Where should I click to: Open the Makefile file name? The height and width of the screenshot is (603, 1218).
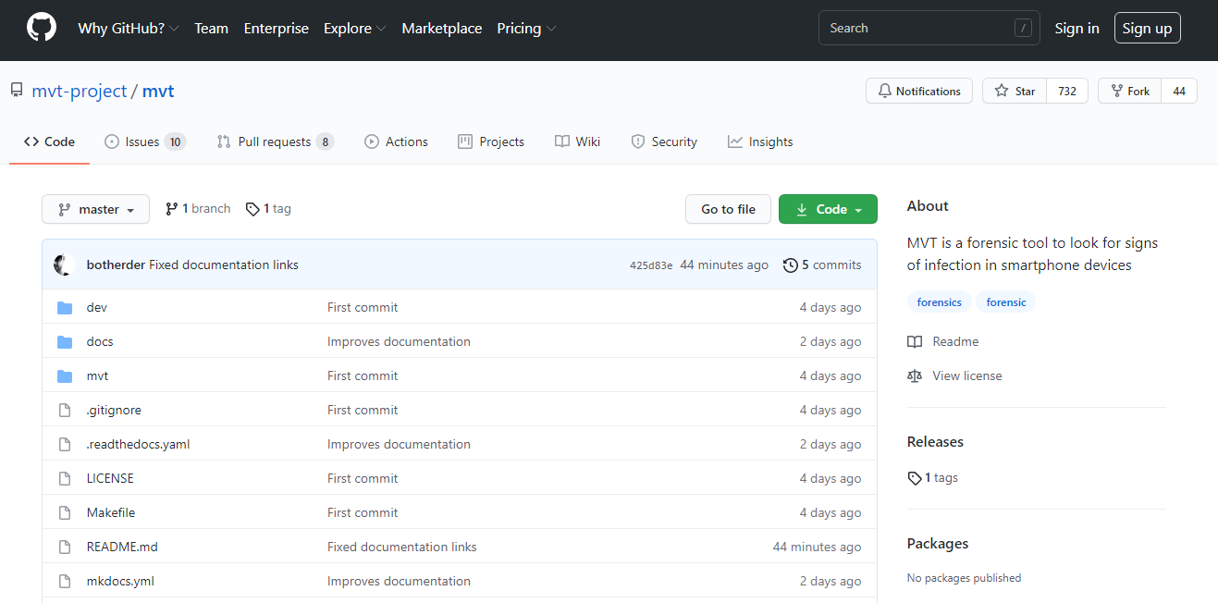pyautogui.click(x=111, y=512)
